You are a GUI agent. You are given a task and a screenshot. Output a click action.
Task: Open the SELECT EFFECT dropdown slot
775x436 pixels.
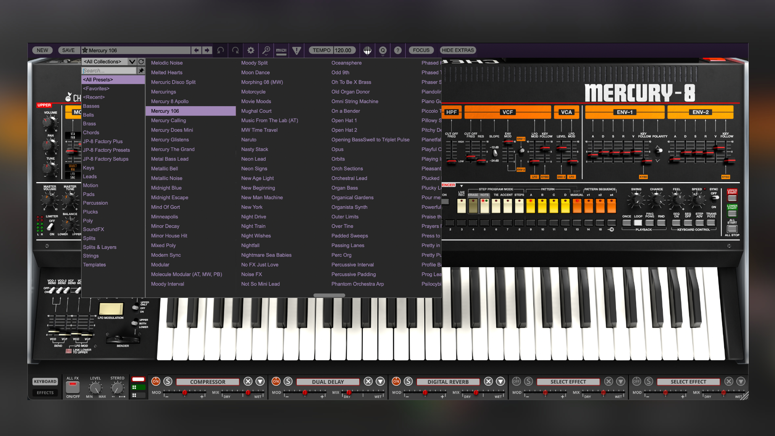[x=568, y=381]
